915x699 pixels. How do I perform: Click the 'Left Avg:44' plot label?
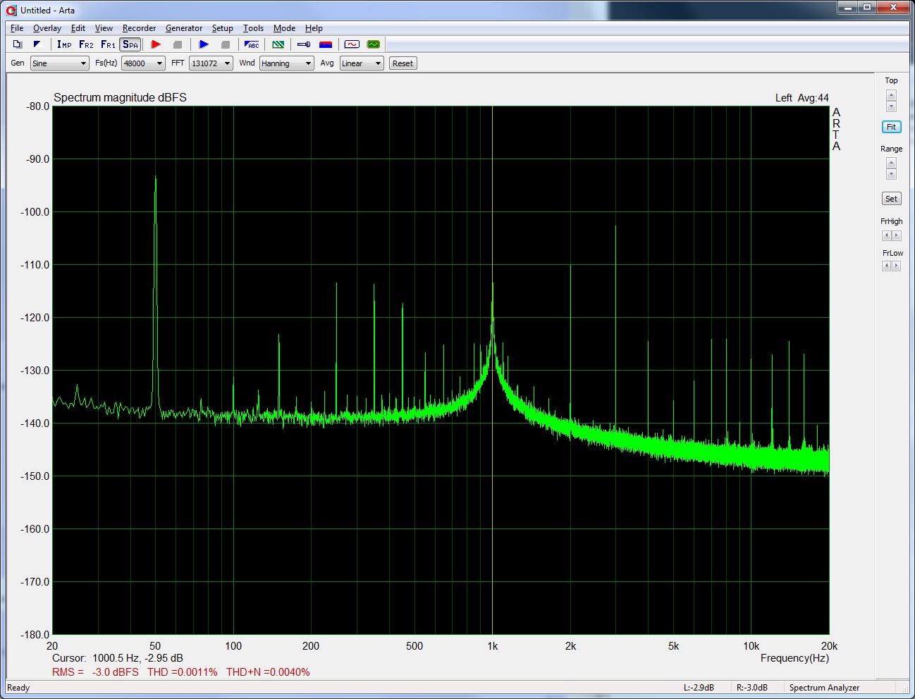tap(802, 98)
